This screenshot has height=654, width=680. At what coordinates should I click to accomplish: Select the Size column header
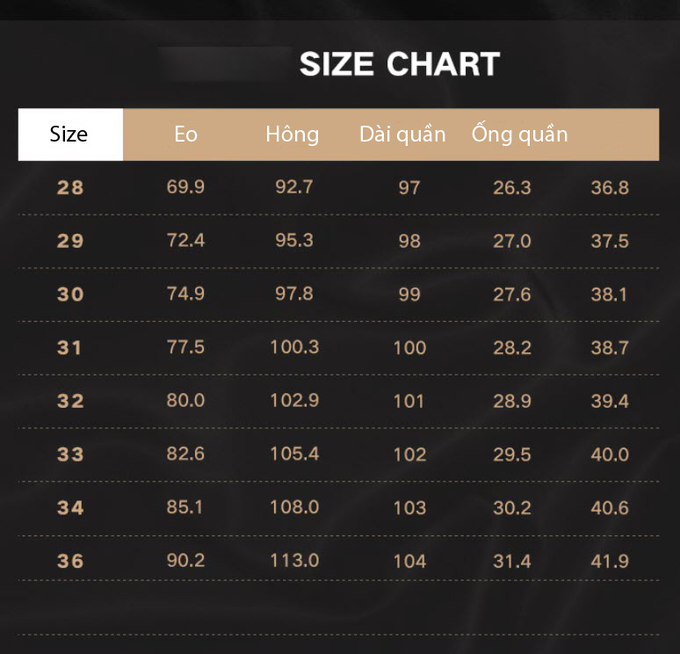tap(70, 134)
